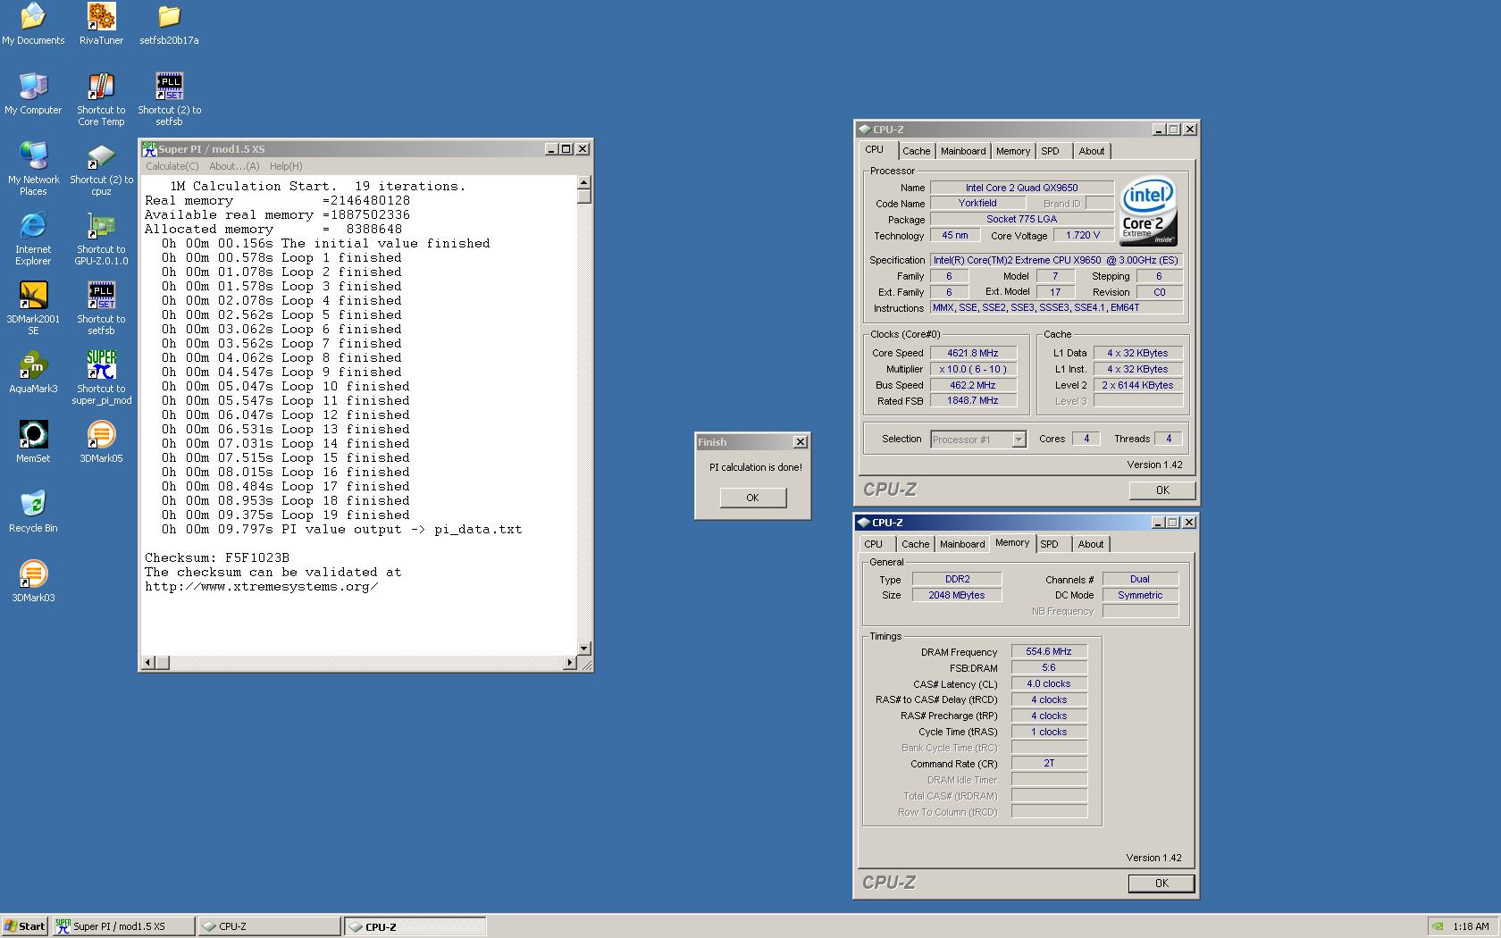This screenshot has width=1501, height=938.
Task: Click the FSB:DRAM ratio value 5:6
Action: tap(1049, 668)
